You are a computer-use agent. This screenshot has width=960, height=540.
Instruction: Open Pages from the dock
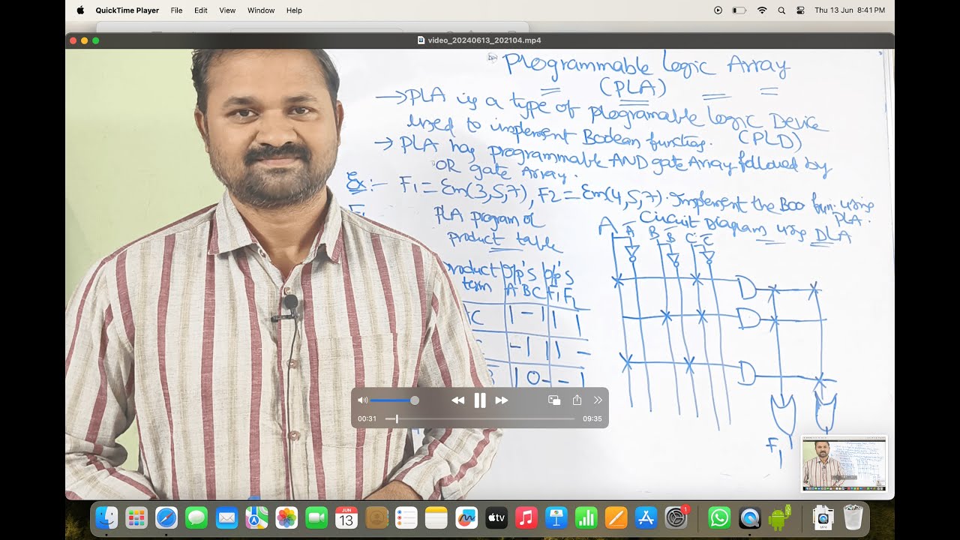616,517
